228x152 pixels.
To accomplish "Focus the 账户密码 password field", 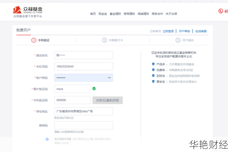I will click(84, 78).
